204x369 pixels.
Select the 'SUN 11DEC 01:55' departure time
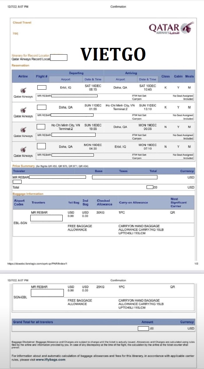coord(93,107)
